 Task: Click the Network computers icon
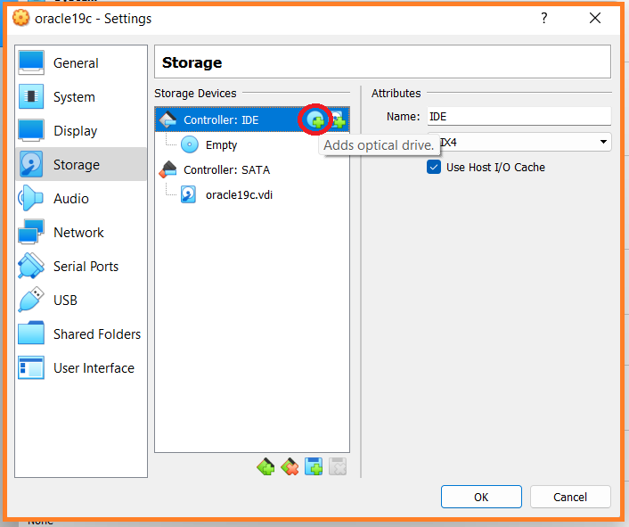point(31,232)
